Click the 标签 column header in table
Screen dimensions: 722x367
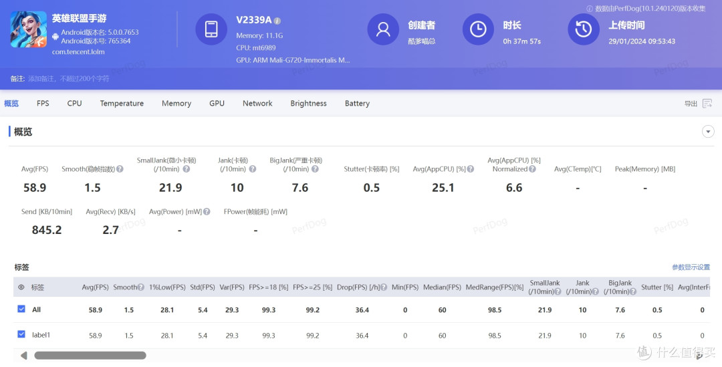click(37, 287)
